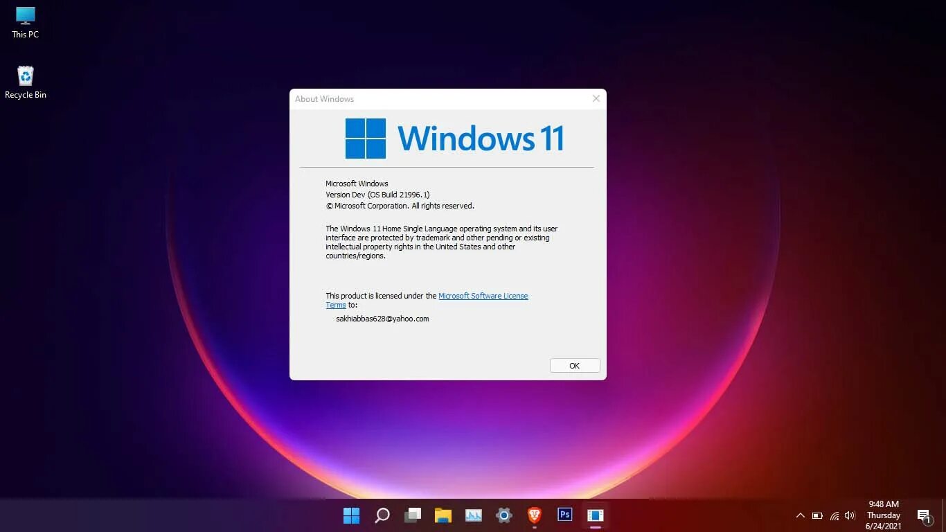Open Photoshop from the taskbar

pos(565,515)
